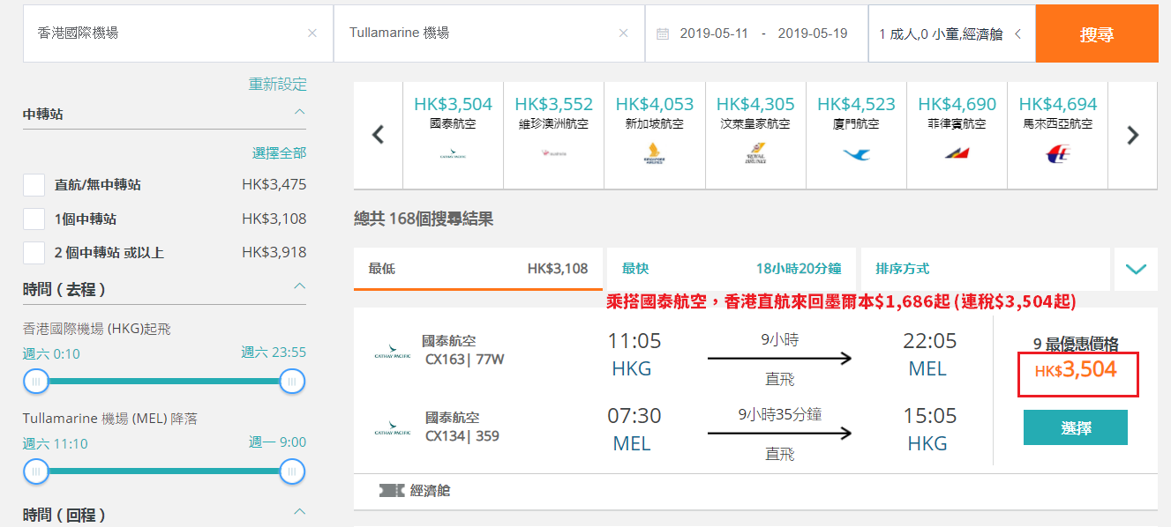Click MEL arrival slider left handle
Screen dimensions: 1171x527
[36, 471]
